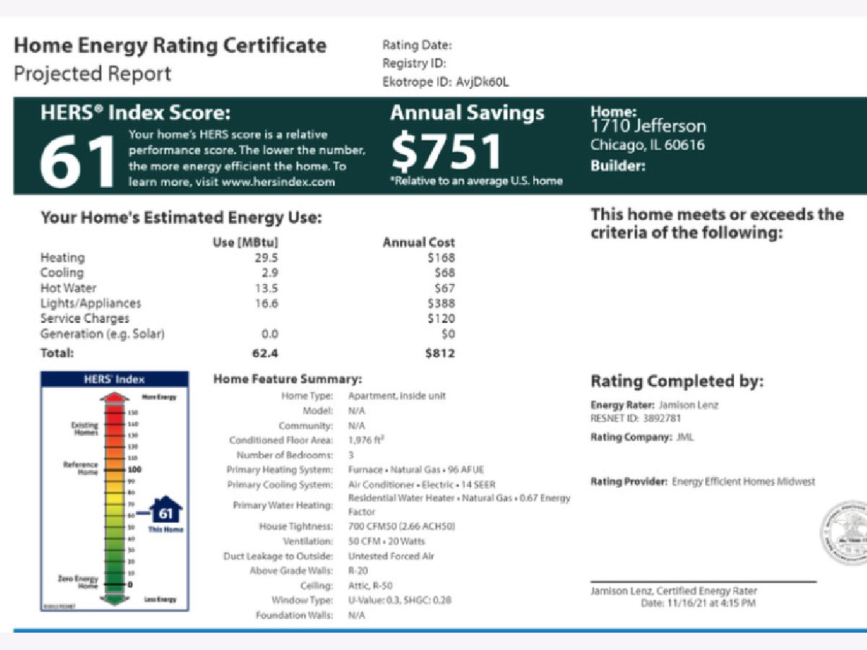This screenshot has width=867, height=650.
Task: Click the $751 annual savings amount
Action: pos(446,152)
